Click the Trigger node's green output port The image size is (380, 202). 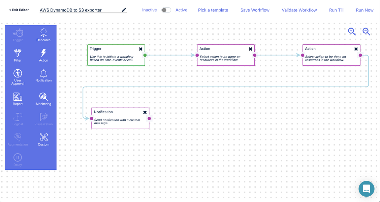145,55
